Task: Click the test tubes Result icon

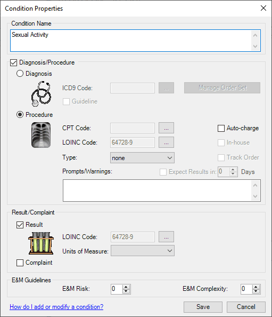Action: (x=41, y=243)
